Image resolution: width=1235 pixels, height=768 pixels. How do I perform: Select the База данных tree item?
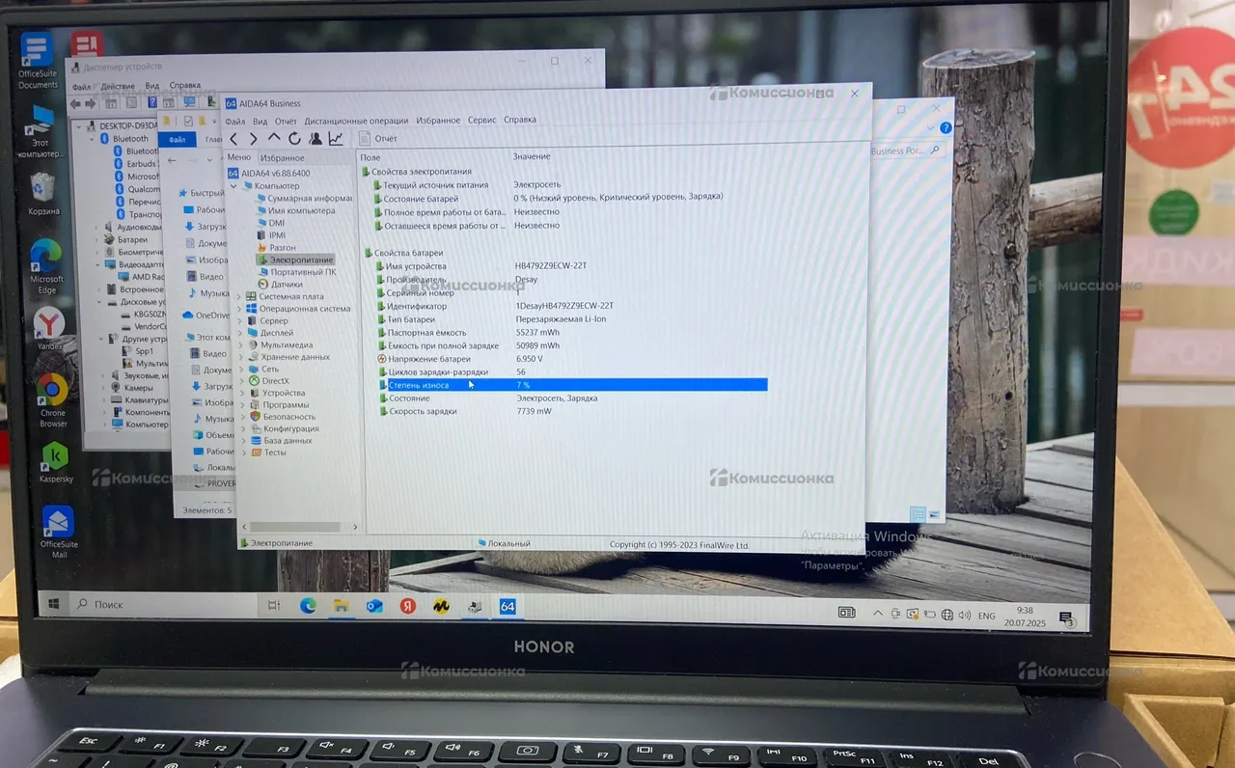point(281,440)
